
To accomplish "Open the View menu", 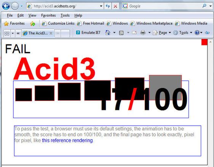I will 32,16.
